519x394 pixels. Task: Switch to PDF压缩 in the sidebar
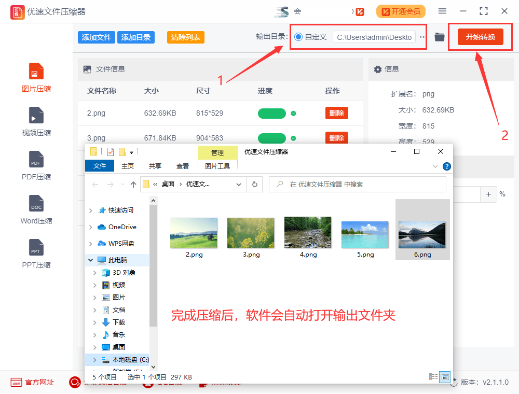36,160
